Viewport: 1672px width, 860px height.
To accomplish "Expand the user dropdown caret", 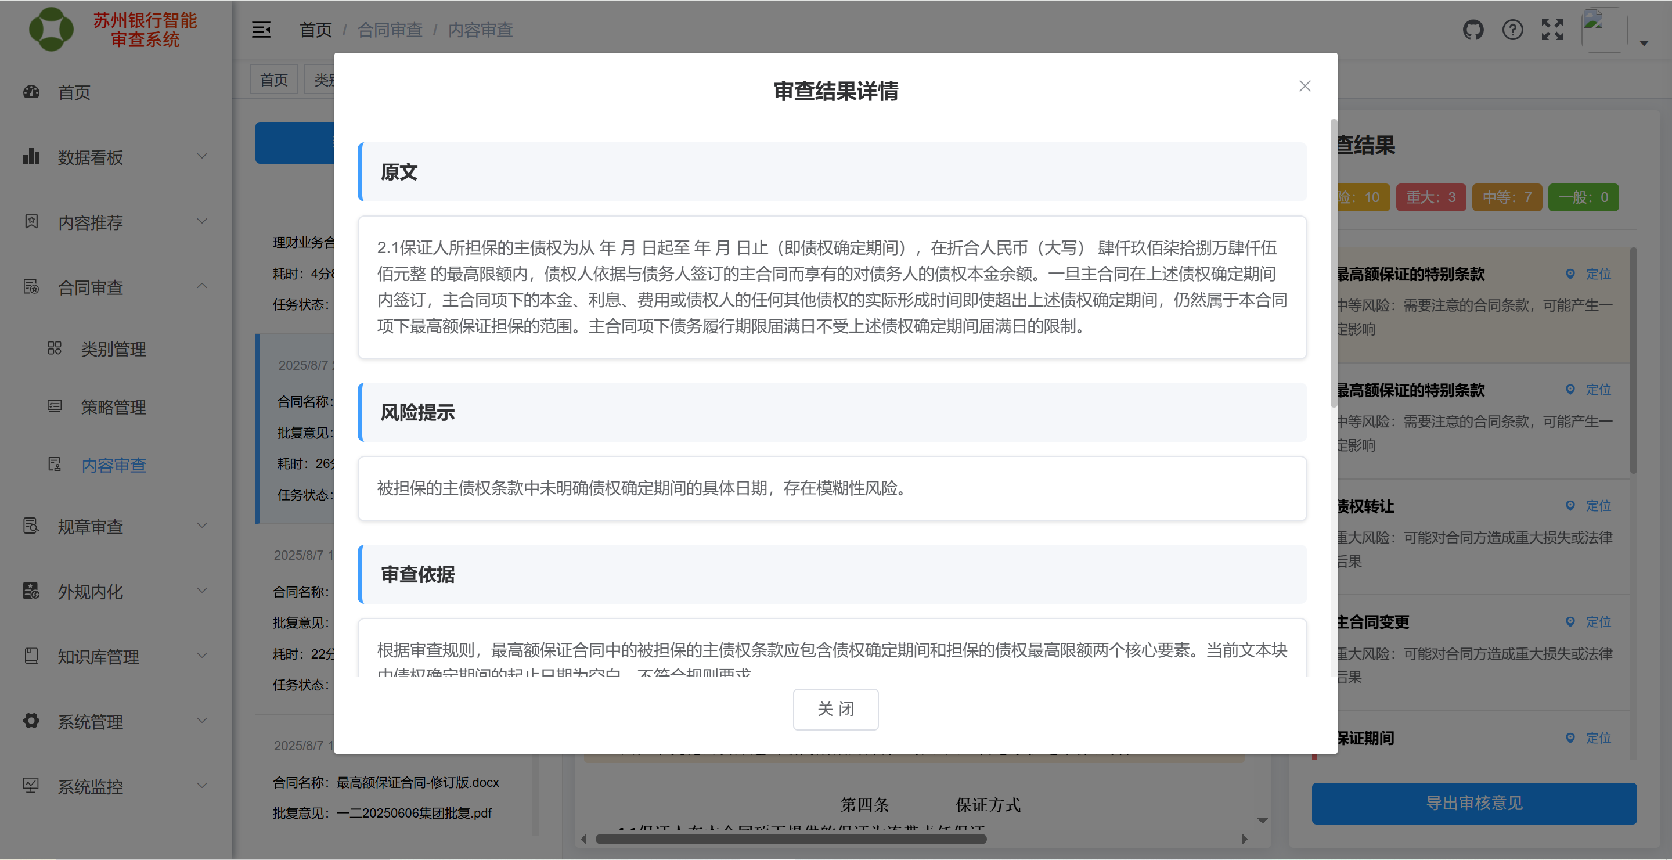I will 1644,44.
